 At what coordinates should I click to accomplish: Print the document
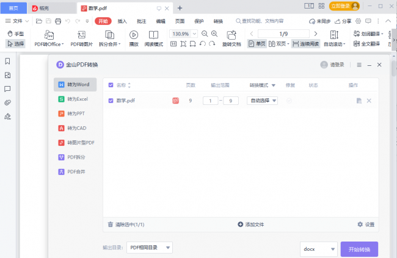[58, 21]
